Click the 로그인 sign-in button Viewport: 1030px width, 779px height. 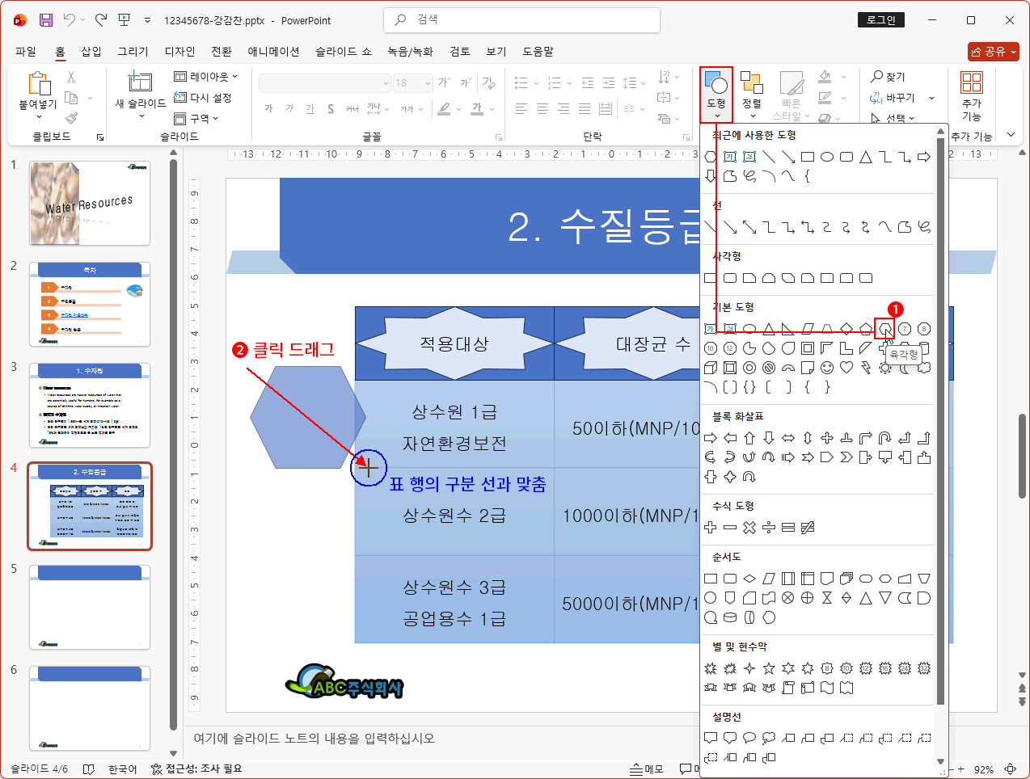pyautogui.click(x=880, y=20)
